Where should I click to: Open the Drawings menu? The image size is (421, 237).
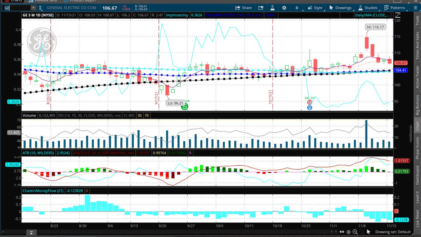[340, 8]
